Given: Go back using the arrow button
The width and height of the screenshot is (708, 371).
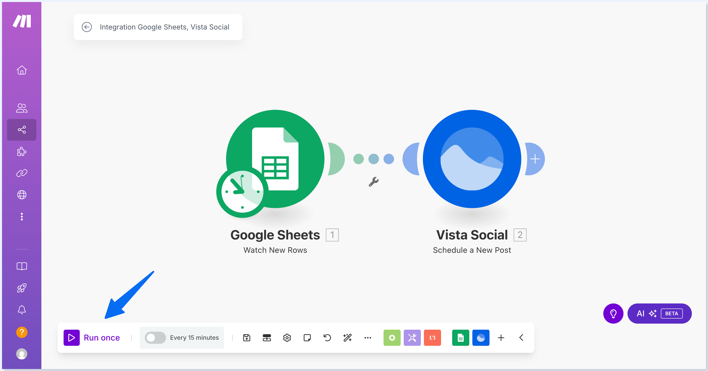Looking at the screenshot, I should coord(87,27).
